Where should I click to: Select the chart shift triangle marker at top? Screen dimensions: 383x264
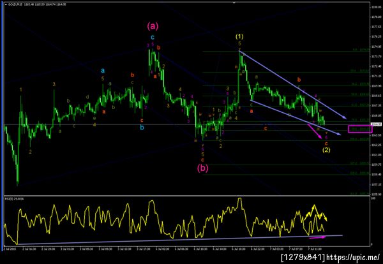(x=234, y=3)
